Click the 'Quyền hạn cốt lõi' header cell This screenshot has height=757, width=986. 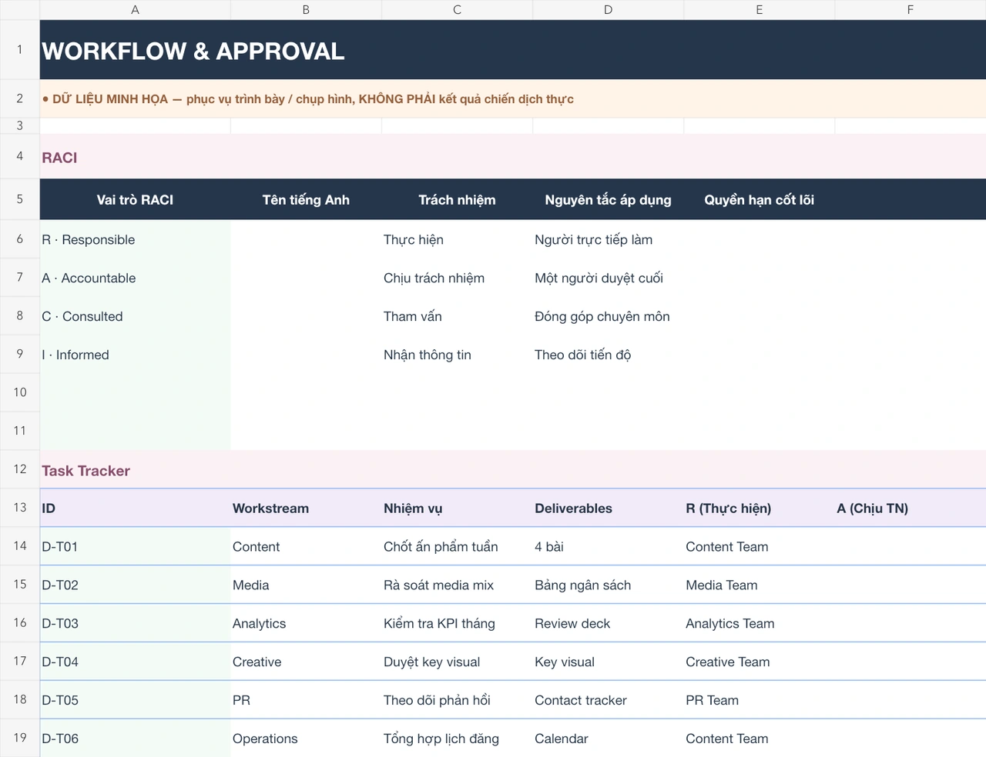pyautogui.click(x=759, y=199)
